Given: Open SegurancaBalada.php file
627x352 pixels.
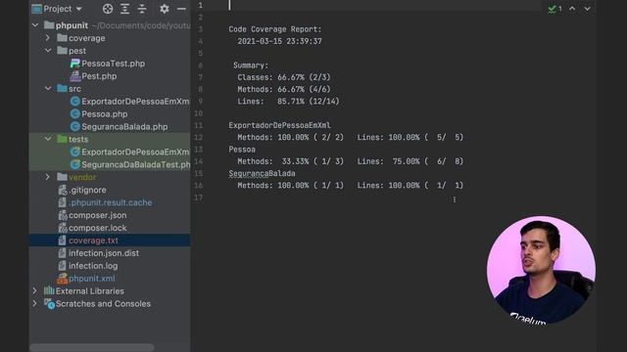Looking at the screenshot, I should pyautogui.click(x=124, y=127).
